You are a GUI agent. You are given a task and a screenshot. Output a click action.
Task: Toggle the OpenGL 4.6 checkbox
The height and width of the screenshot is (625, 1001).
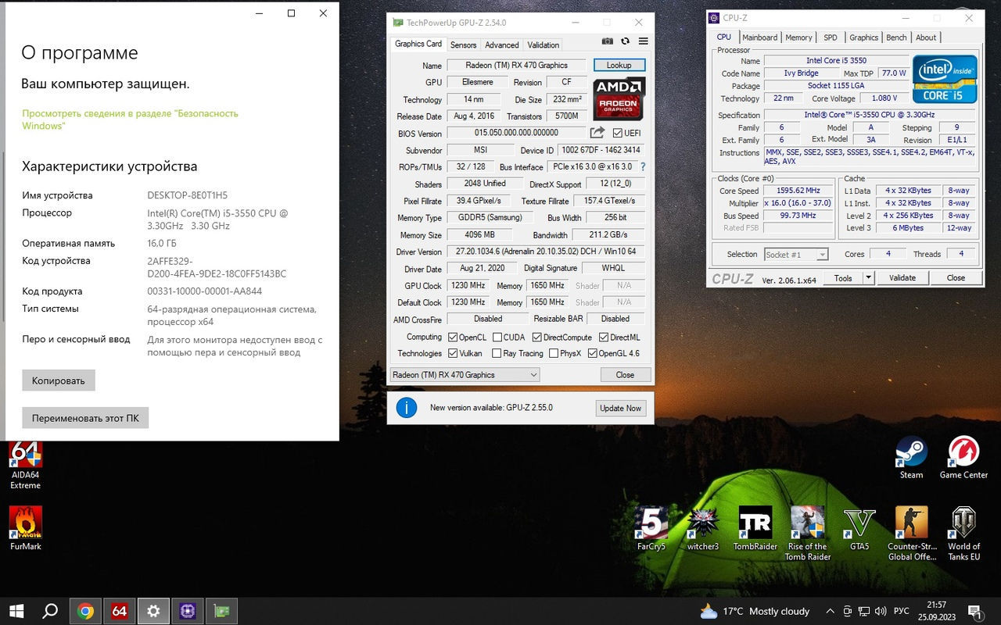[x=592, y=353]
